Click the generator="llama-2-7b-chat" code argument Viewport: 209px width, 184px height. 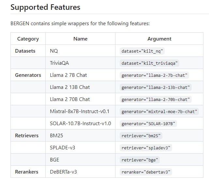(154, 75)
